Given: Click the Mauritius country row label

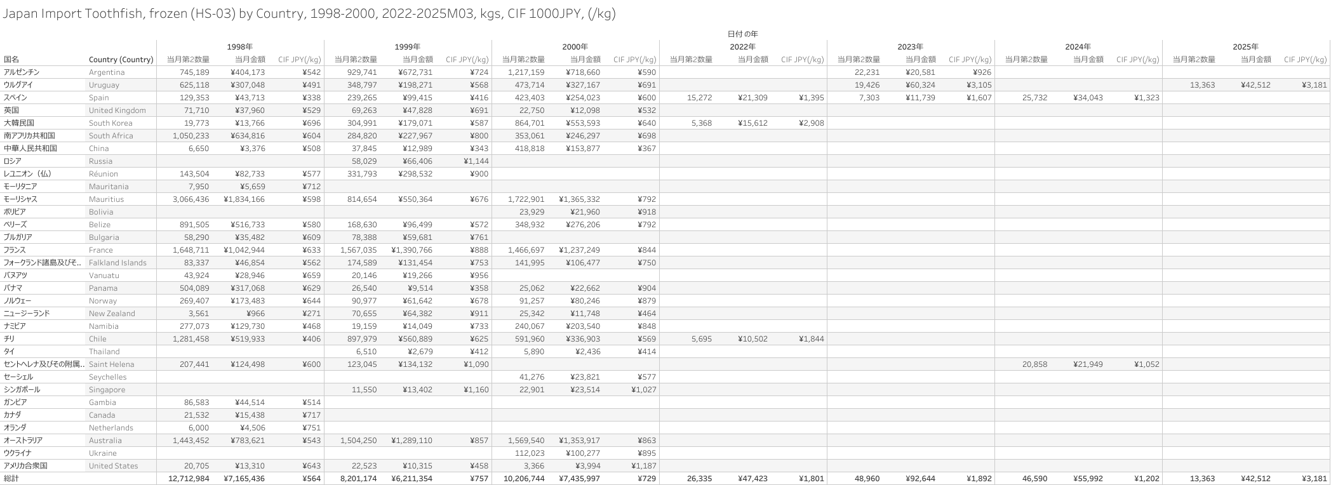Looking at the screenshot, I should coord(106,199).
